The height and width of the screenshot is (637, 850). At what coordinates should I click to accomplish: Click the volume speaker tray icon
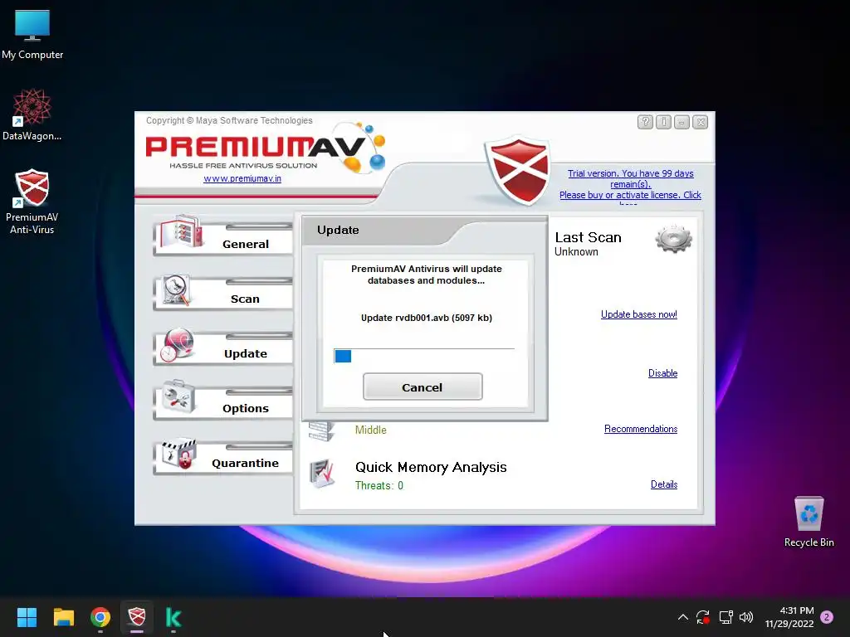click(x=746, y=617)
